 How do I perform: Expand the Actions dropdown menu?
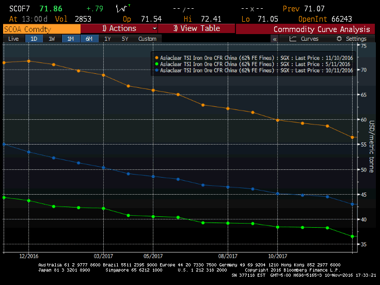click(x=155, y=28)
